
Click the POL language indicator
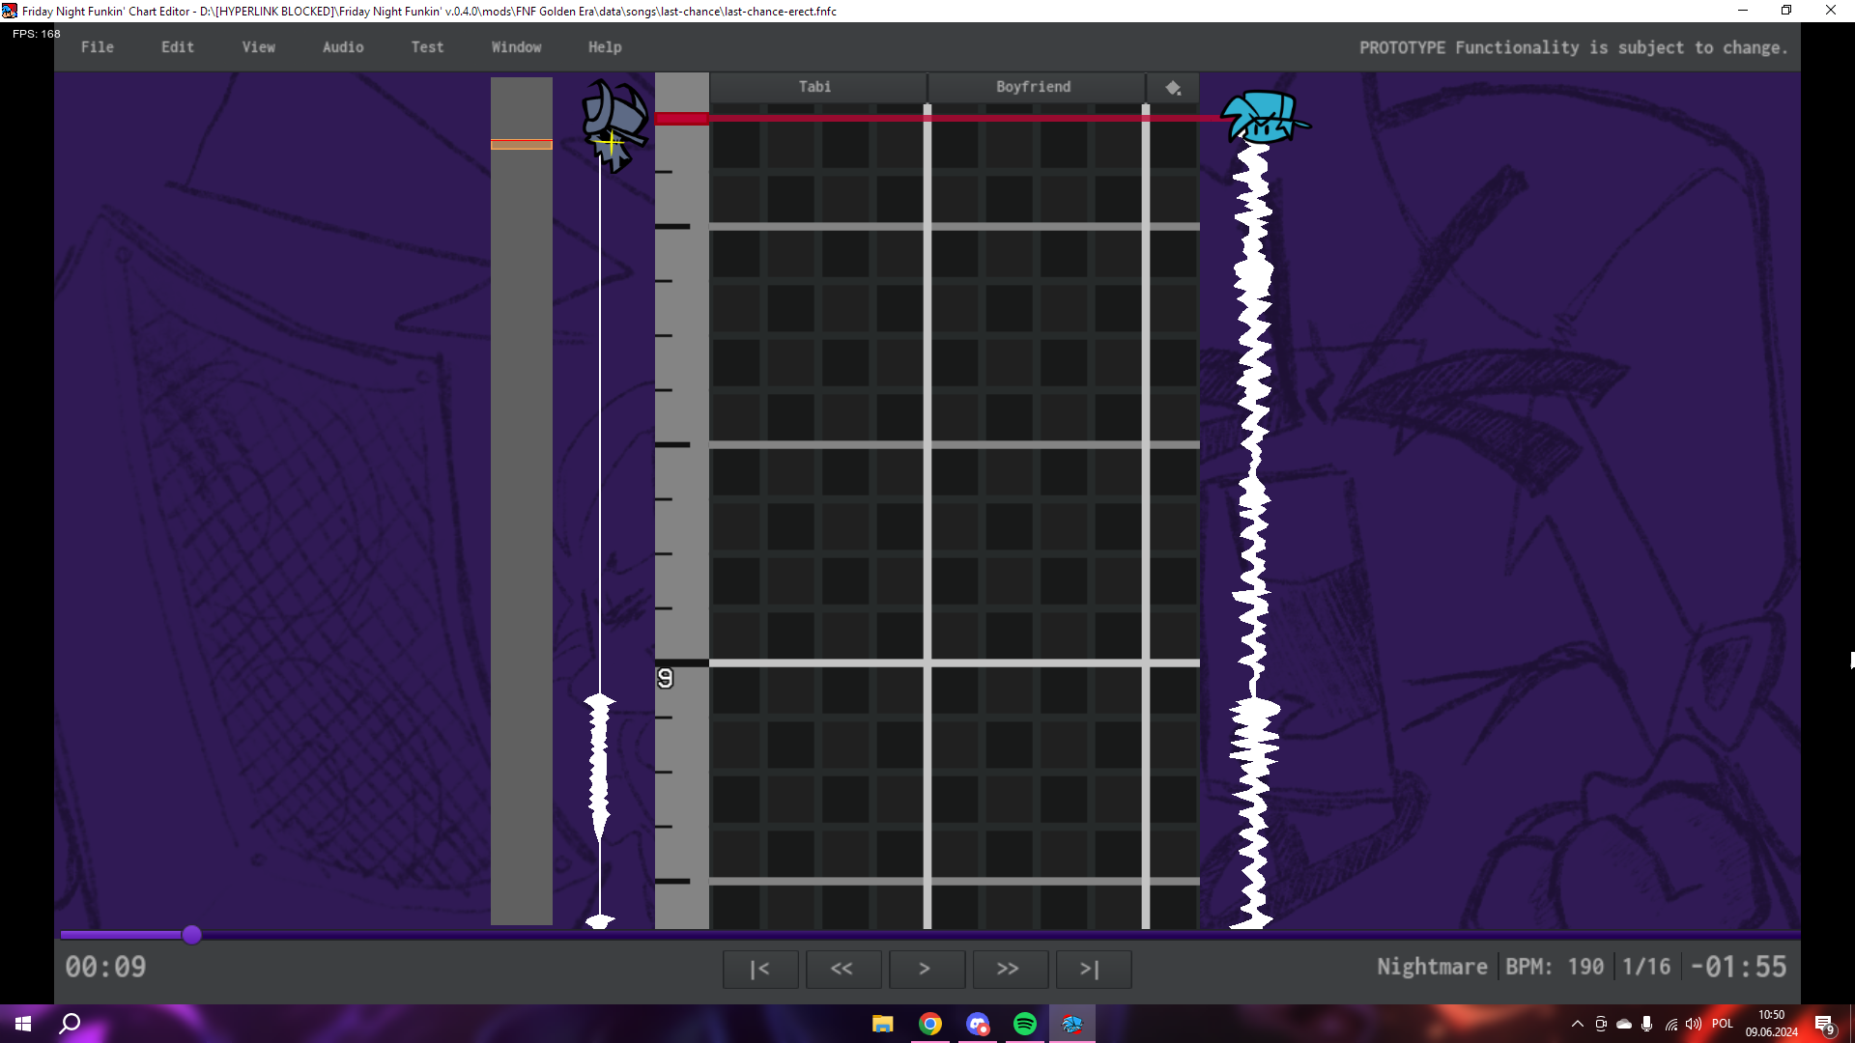coord(1723,1024)
